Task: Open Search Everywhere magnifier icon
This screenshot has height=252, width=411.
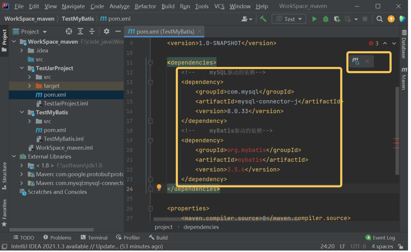Action: [x=379, y=19]
